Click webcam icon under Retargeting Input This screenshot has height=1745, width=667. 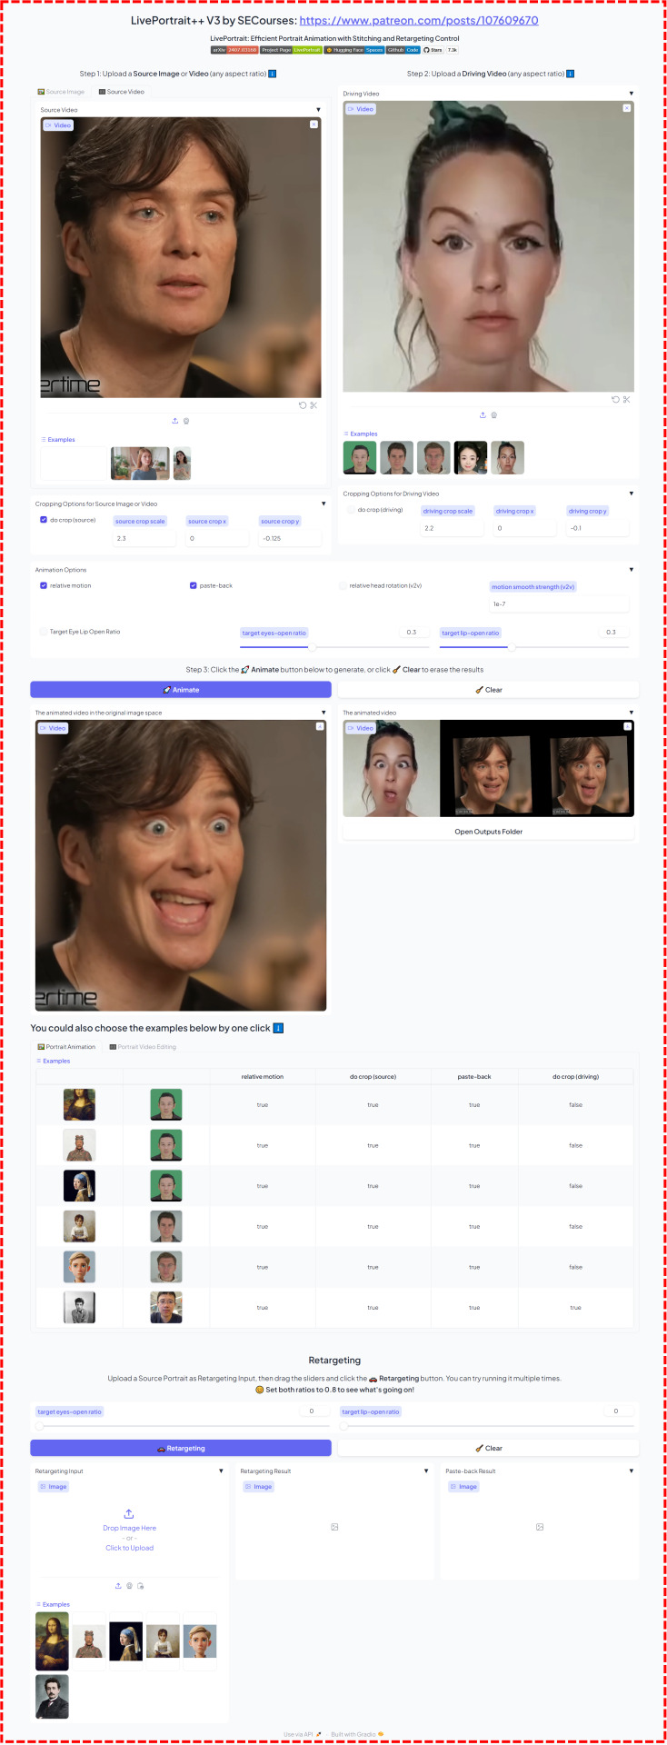tap(129, 1586)
